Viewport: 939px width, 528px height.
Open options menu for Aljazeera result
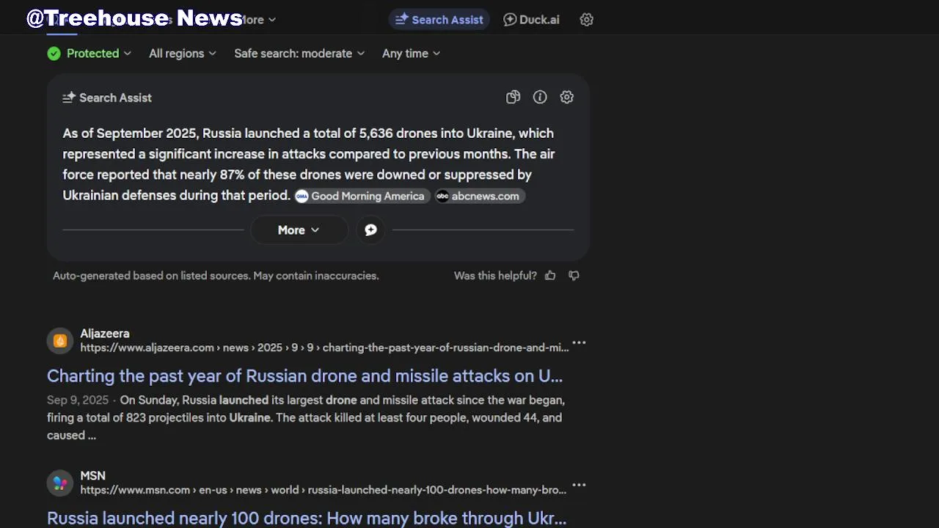point(579,342)
